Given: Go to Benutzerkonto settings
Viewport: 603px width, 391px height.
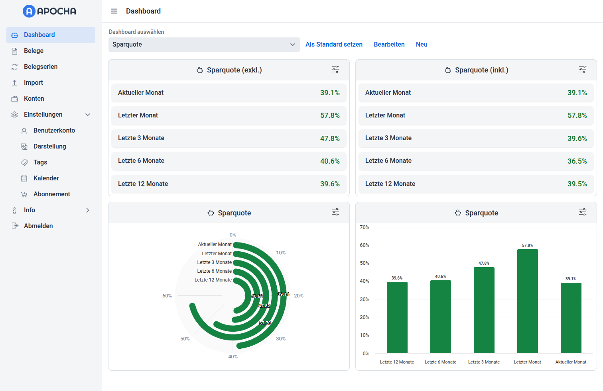Looking at the screenshot, I should [25, 130].
